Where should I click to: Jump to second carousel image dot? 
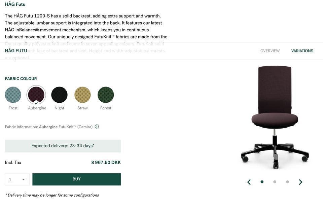(x=275, y=182)
